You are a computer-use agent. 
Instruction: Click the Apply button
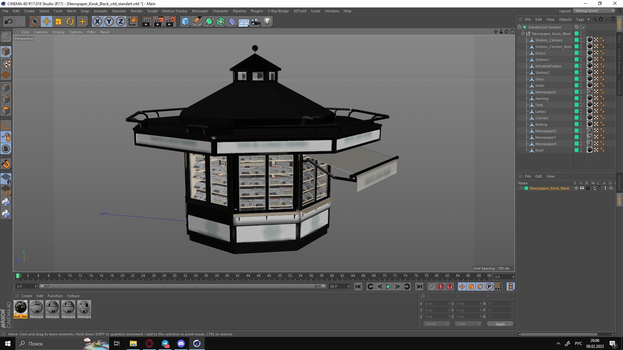tap(500, 324)
